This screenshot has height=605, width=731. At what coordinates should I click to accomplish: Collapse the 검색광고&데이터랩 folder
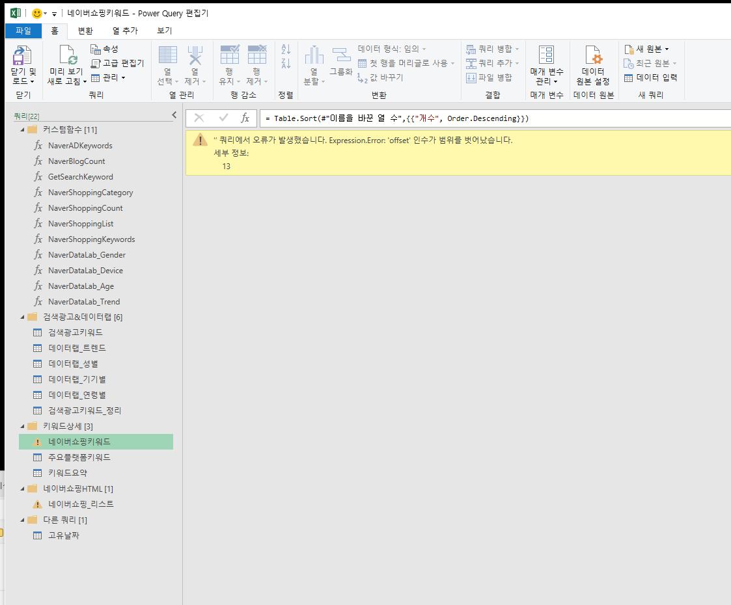(x=23, y=317)
